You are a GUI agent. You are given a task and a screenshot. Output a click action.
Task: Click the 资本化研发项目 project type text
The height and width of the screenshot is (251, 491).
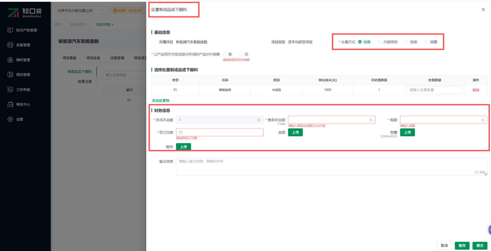(300, 42)
